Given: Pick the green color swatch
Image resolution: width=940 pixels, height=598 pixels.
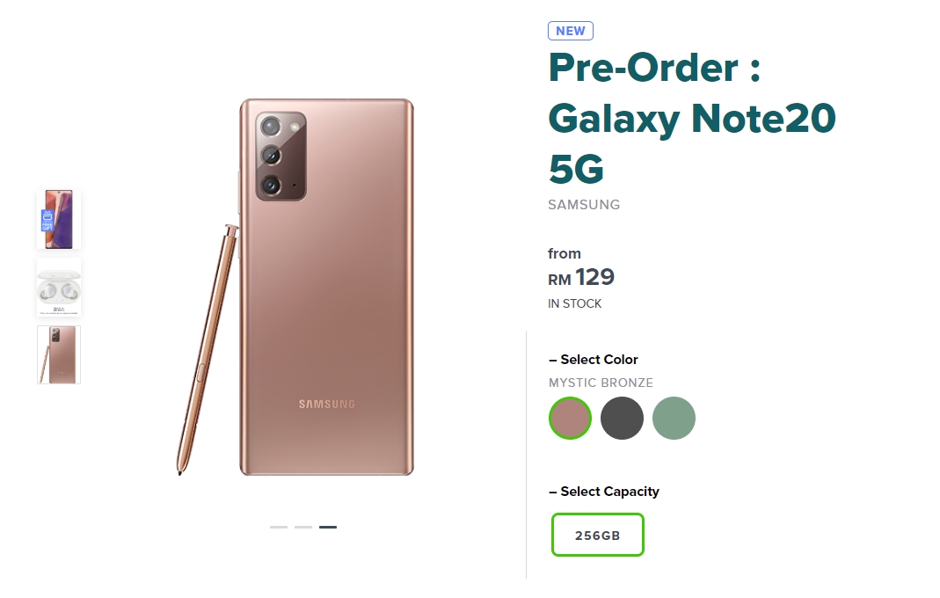Looking at the screenshot, I should pyautogui.click(x=674, y=418).
